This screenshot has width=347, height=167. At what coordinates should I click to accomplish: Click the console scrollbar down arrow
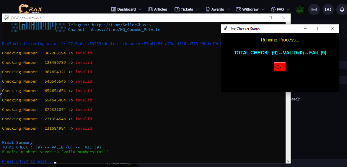click(288, 161)
